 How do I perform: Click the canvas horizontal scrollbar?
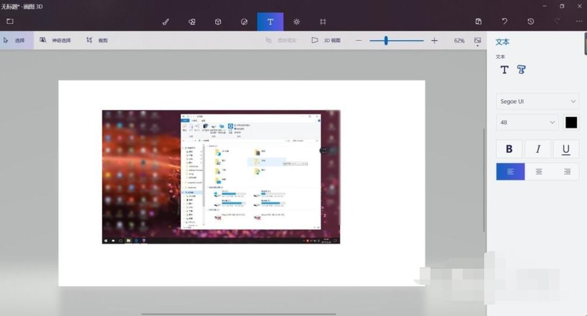[238, 314]
